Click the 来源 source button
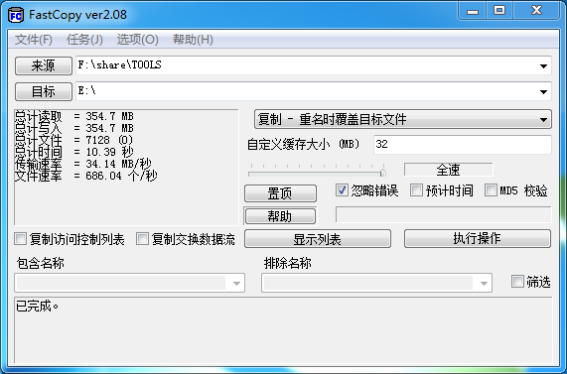The image size is (567, 374). pyautogui.click(x=44, y=65)
